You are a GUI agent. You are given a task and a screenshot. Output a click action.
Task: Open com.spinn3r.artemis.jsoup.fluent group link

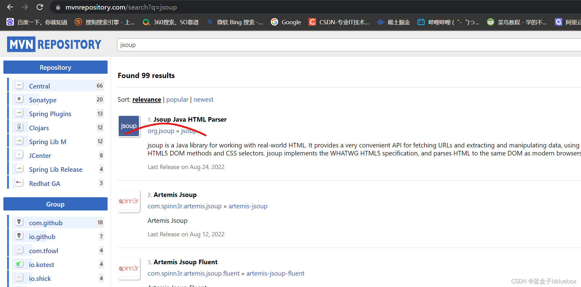(x=193, y=273)
